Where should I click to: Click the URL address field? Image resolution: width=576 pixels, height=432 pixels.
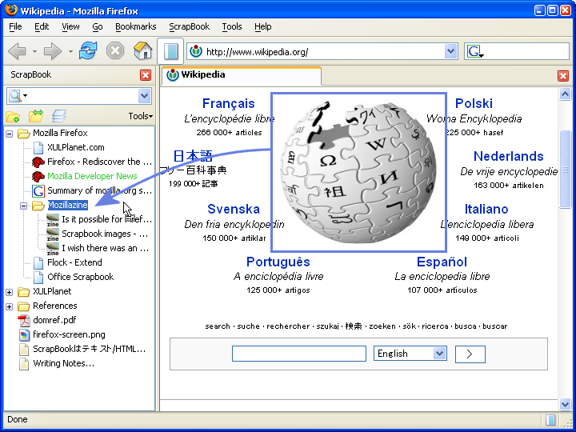click(x=323, y=52)
